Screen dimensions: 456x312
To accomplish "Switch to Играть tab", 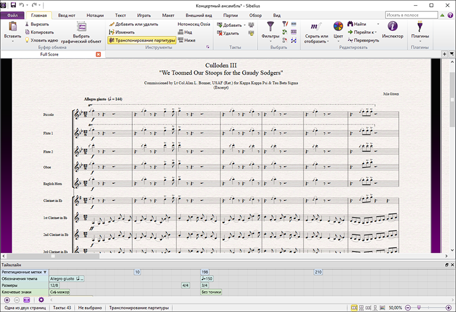I will [144, 15].
